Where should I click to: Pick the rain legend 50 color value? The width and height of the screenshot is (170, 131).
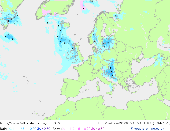click(48, 129)
